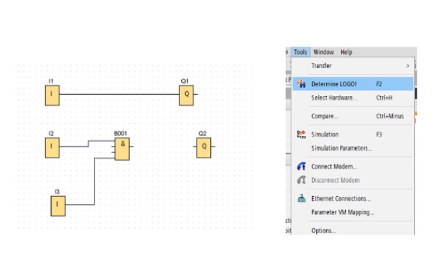Click the wire from I2 to B001
The height and width of the screenshot is (271, 448).
coord(89,144)
